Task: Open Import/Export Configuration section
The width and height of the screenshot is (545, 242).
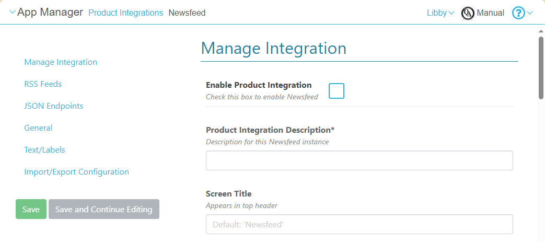Action: tap(76, 172)
